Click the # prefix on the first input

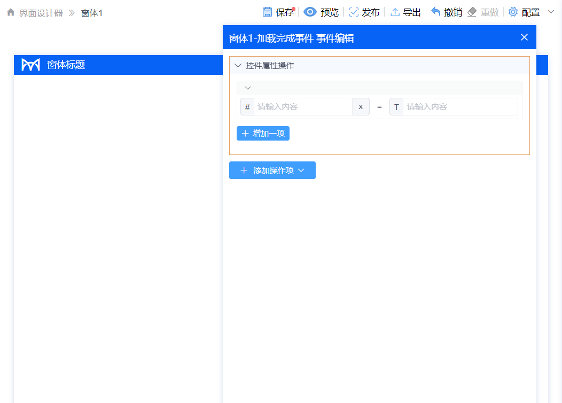[247, 106]
